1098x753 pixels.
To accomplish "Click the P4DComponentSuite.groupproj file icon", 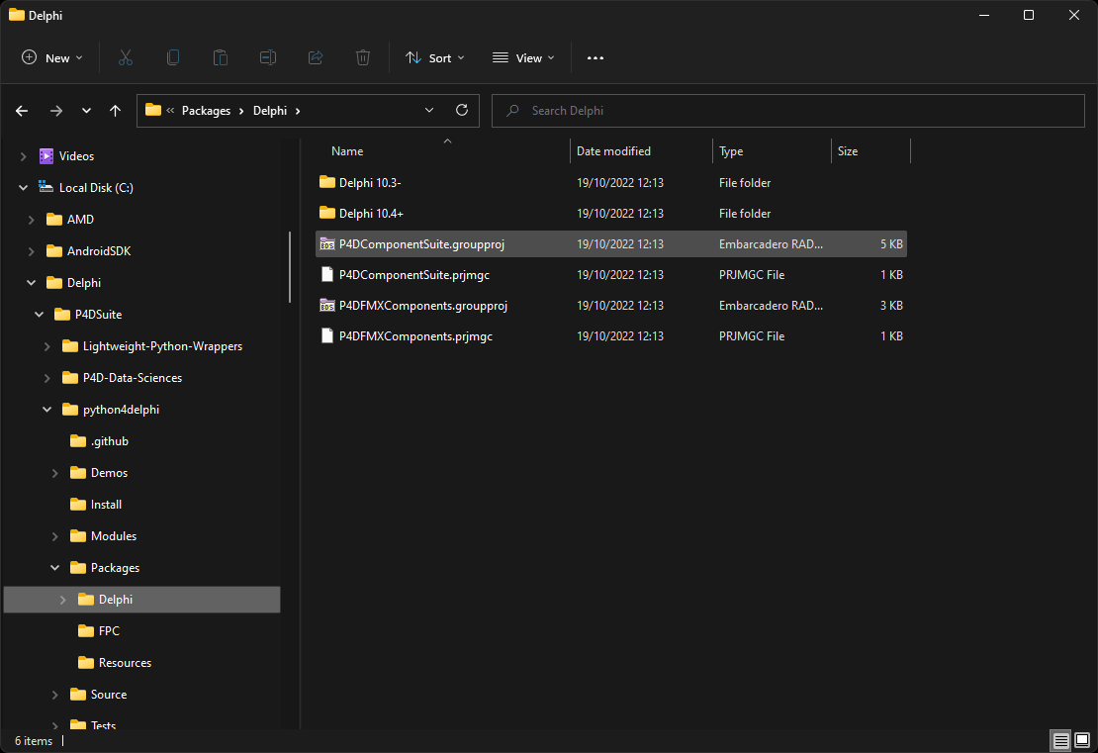I will [x=327, y=243].
